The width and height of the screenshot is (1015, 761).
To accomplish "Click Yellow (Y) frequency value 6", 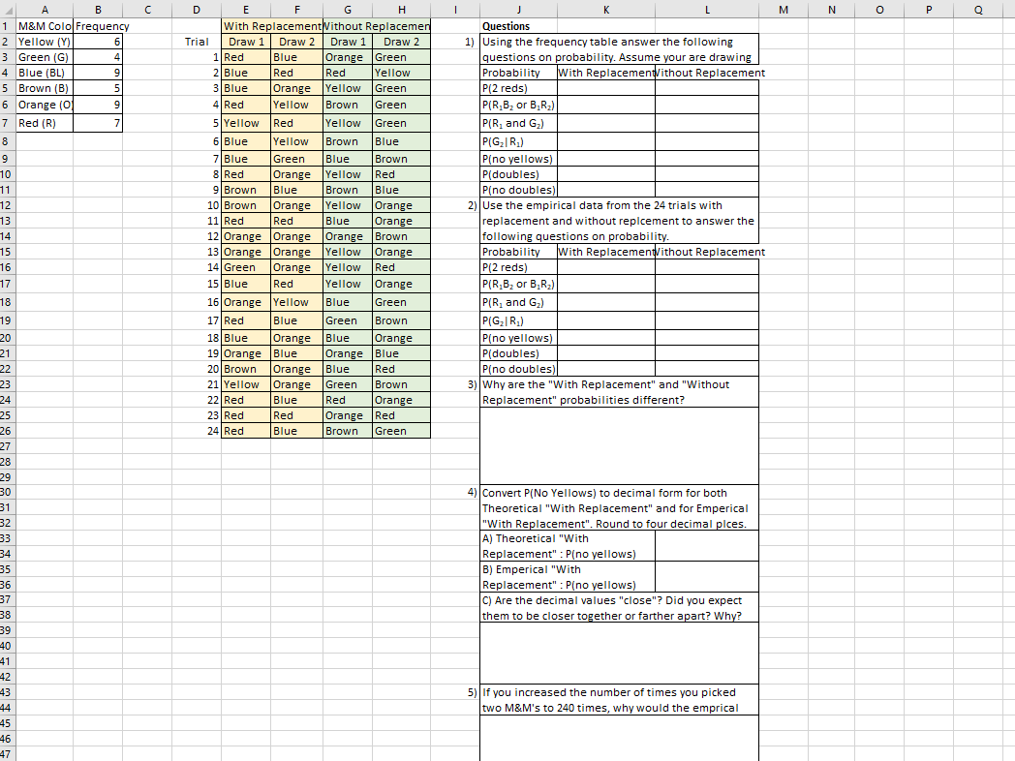I will pos(98,42).
